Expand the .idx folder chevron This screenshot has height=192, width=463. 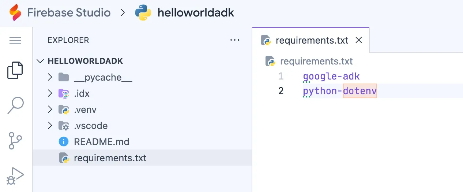(x=50, y=93)
